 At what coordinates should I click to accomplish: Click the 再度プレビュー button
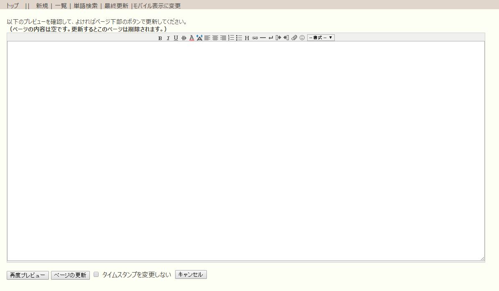(x=28, y=275)
